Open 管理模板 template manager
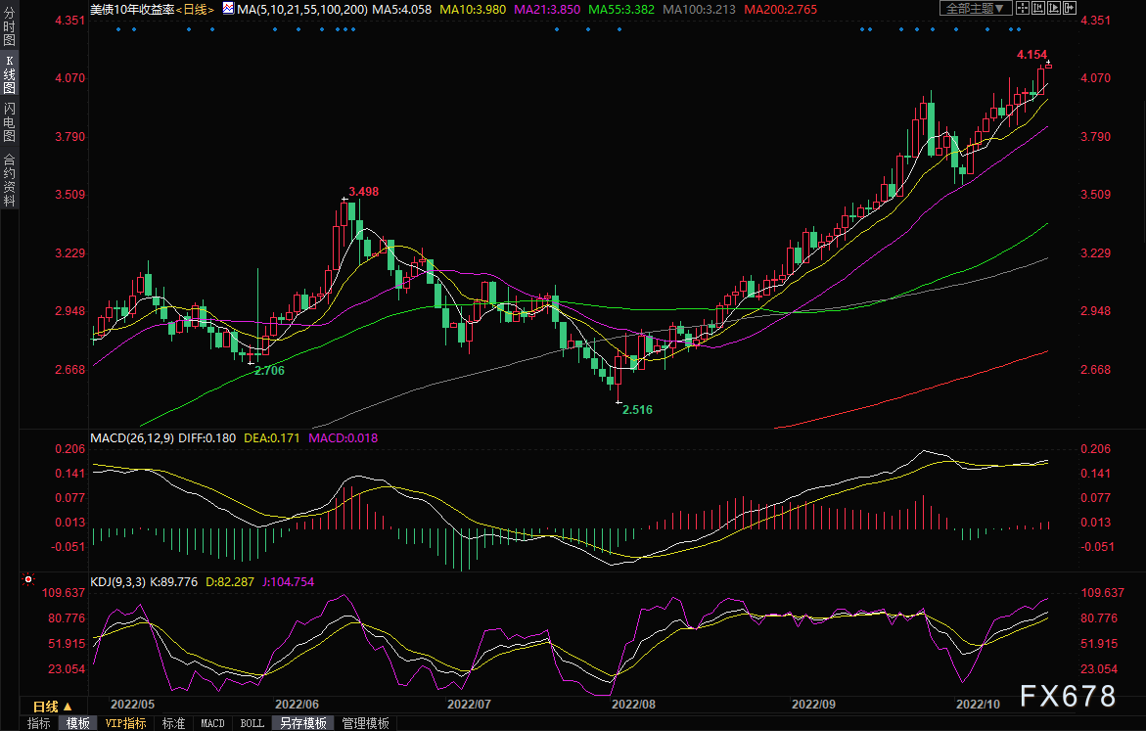This screenshot has height=731, width=1146. pos(365,723)
